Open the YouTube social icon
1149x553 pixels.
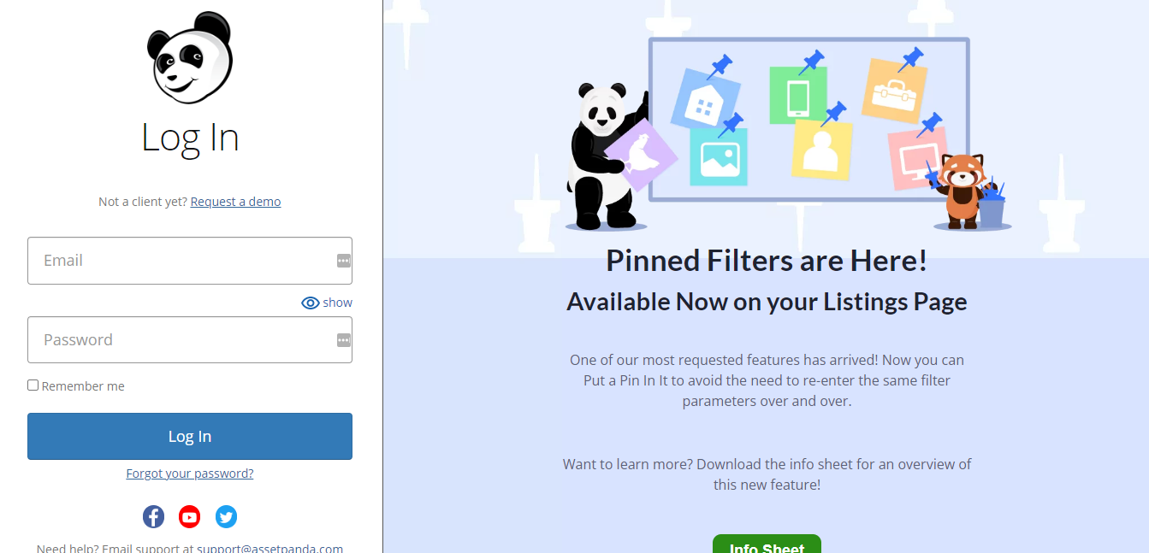(190, 517)
